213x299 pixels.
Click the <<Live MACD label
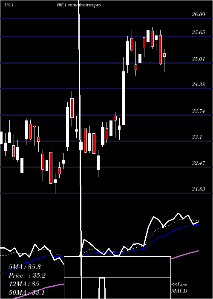[x=179, y=287]
